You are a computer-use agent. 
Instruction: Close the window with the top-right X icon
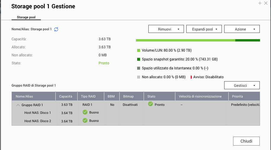(x=265, y=3)
